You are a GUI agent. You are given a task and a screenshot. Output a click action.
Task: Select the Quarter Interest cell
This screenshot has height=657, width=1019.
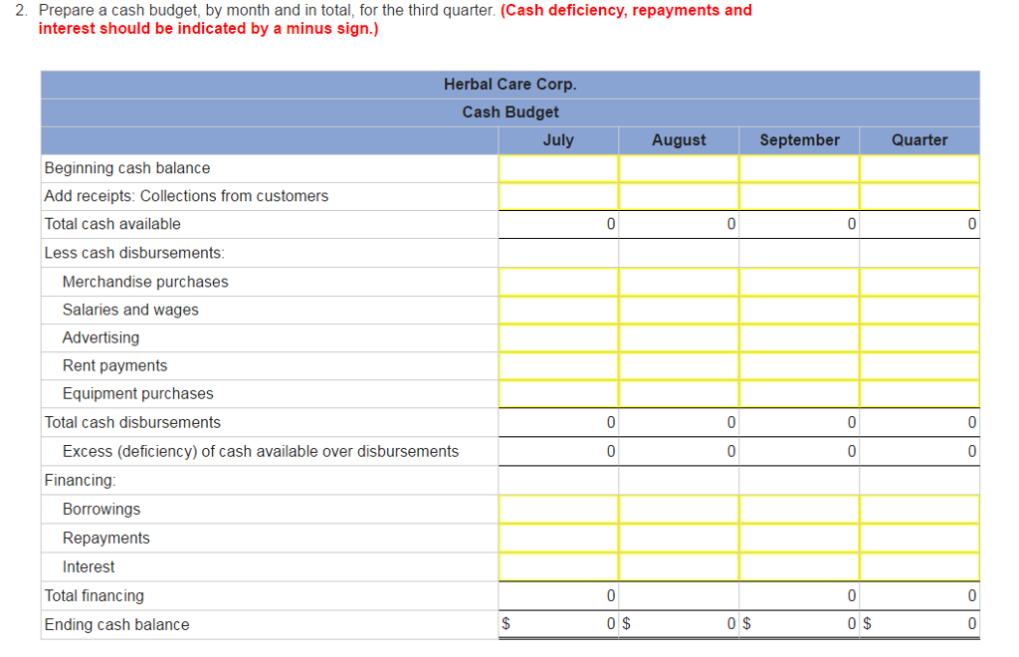[x=919, y=566]
